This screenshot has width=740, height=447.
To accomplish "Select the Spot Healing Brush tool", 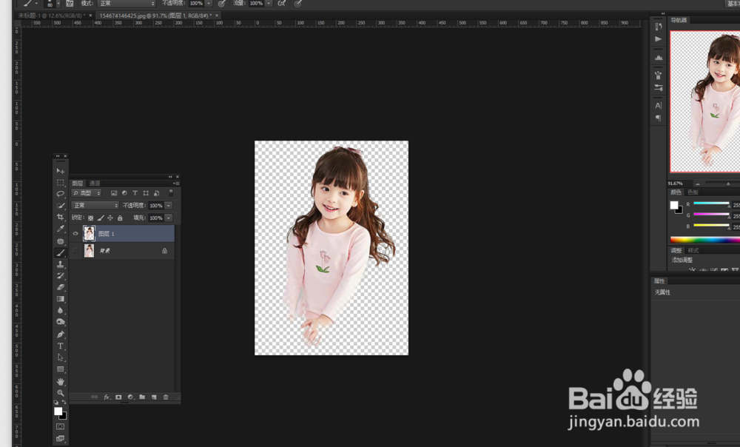I will [x=61, y=241].
